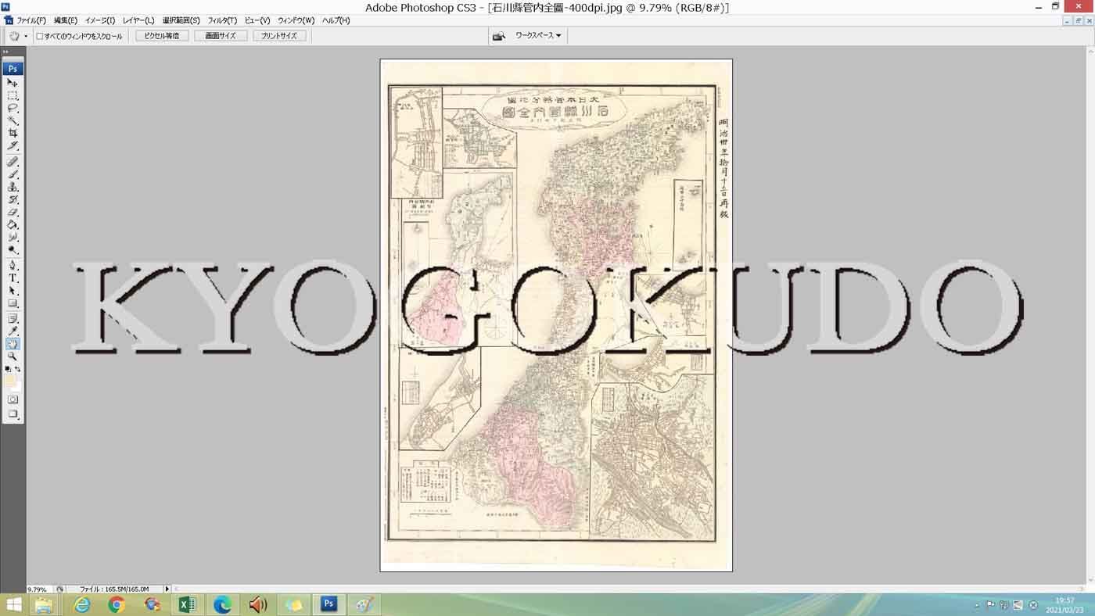Select the Pen tool
Screen dimensions: 1095x616
[x=13, y=266]
